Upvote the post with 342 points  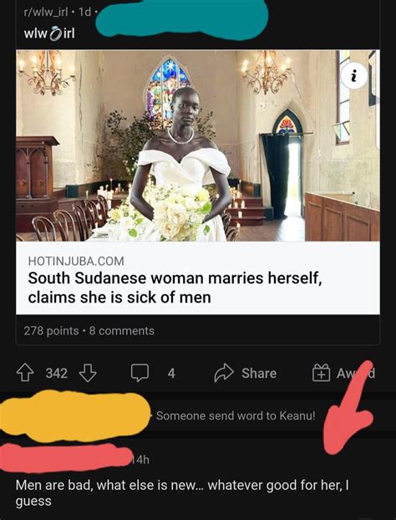point(26,374)
